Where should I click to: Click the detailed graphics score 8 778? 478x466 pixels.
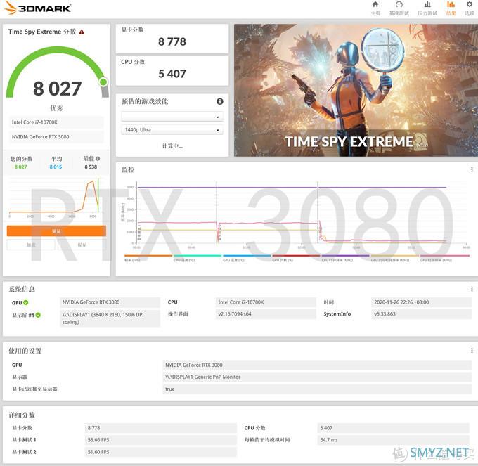(x=161, y=428)
